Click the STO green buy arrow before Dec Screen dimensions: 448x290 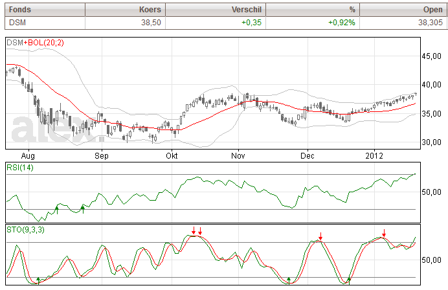pyautogui.click(x=289, y=281)
